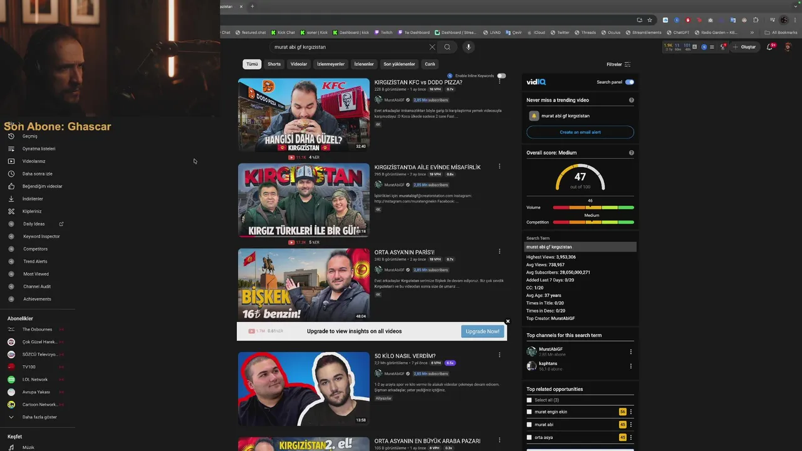802x451 pixels.
Task: Clear the YouTube search box text
Action: point(432,47)
